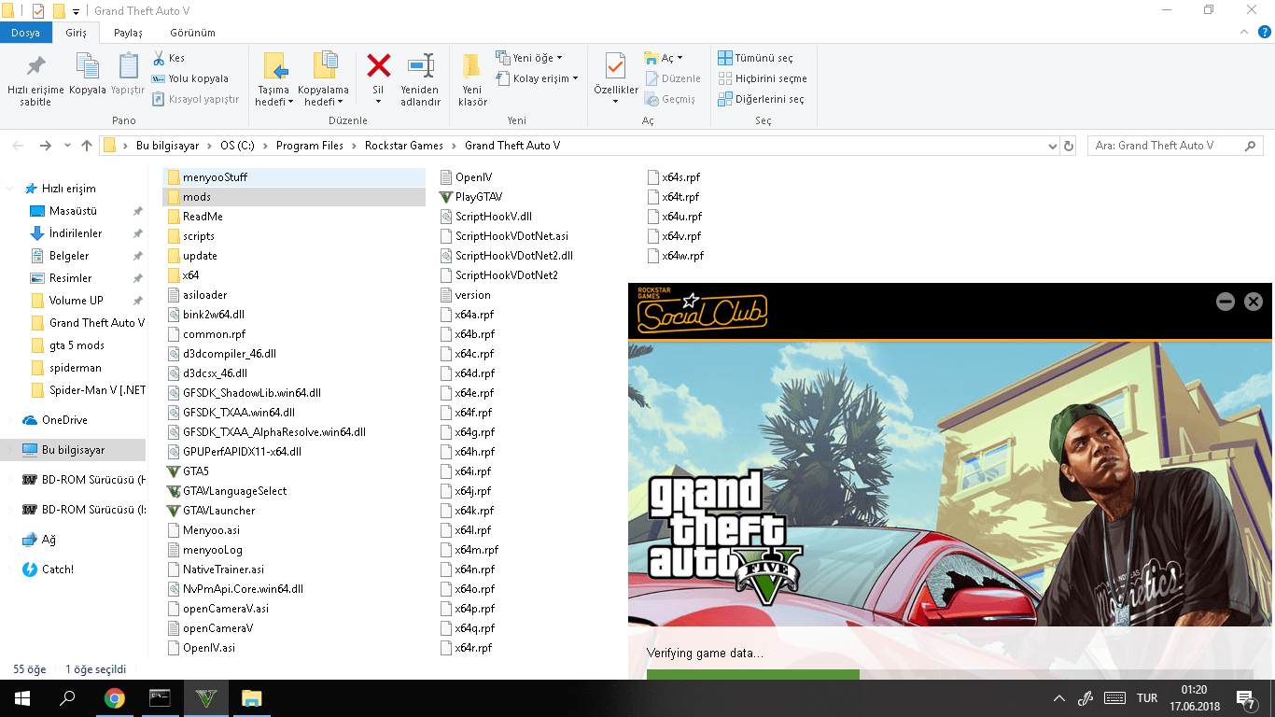The width and height of the screenshot is (1275, 717).
Task: Select the mods folder
Action: click(x=294, y=197)
